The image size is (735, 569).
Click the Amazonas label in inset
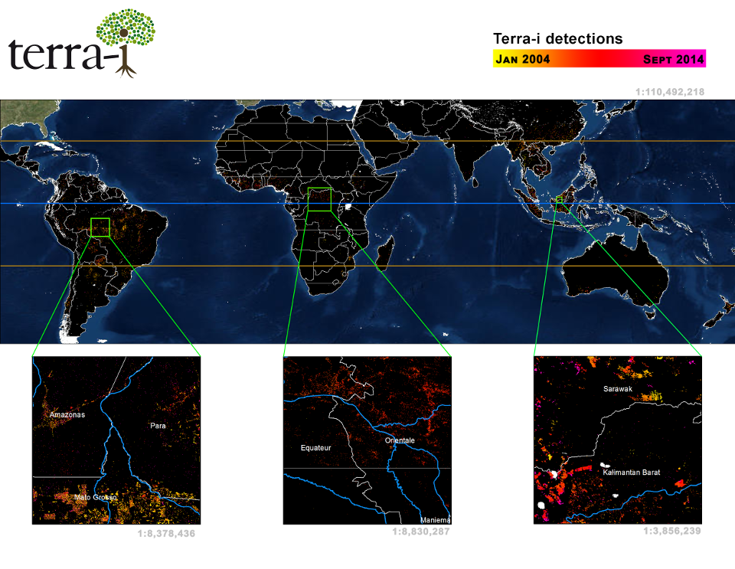pos(67,415)
